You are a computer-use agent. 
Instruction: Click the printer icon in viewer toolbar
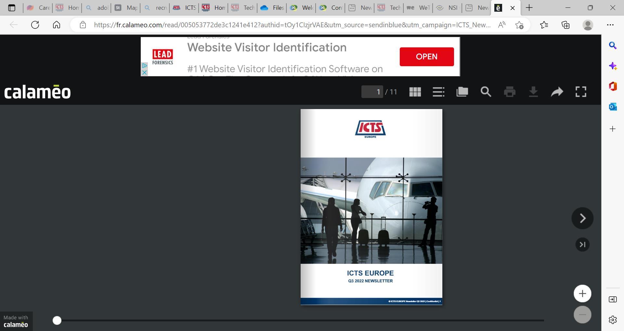coord(510,92)
